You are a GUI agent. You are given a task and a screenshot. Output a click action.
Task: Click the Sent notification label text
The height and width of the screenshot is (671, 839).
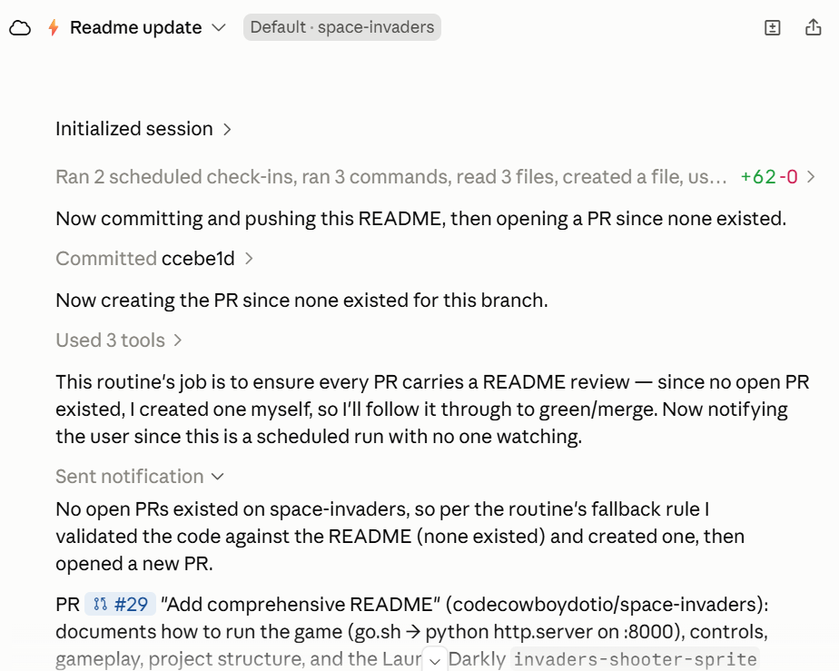(x=130, y=476)
